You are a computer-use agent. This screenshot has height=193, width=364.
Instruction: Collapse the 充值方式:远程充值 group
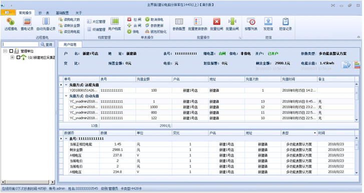click(66, 85)
